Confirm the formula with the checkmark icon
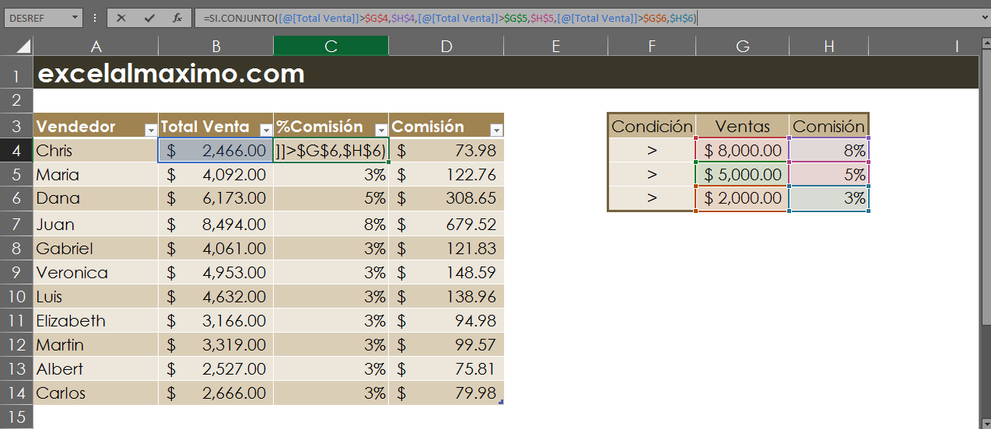This screenshot has height=429, width=991. [x=149, y=18]
